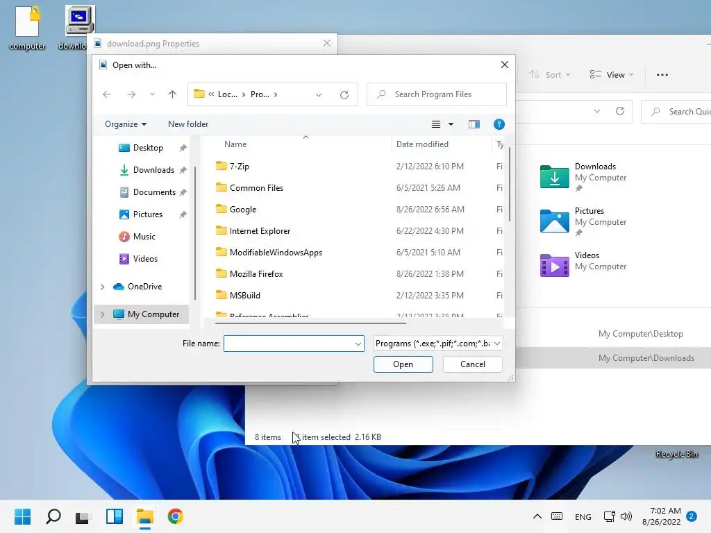Open taskbar Search

(x=53, y=516)
